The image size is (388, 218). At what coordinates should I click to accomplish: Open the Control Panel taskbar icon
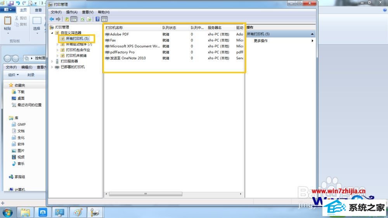click(60, 213)
